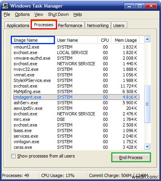Viewport: 161px width, 181px height.
Task: Click the scrollbar down arrow
Action: 147,147
